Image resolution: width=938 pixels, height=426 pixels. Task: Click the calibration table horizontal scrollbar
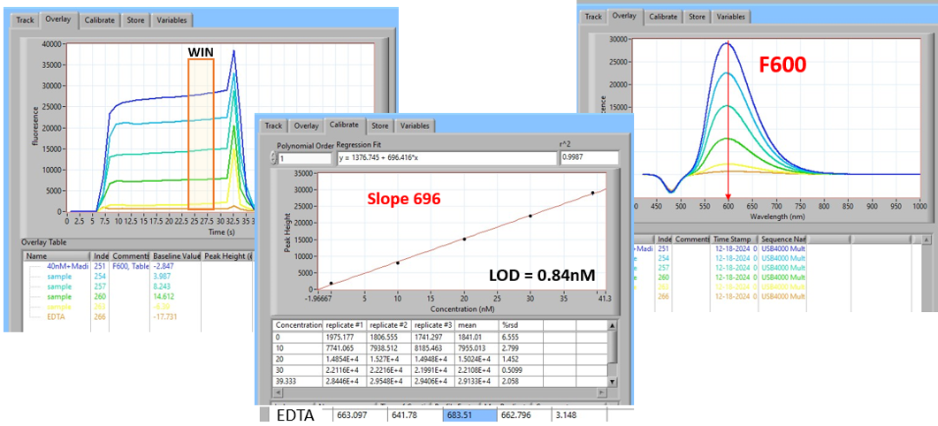[x=441, y=392]
